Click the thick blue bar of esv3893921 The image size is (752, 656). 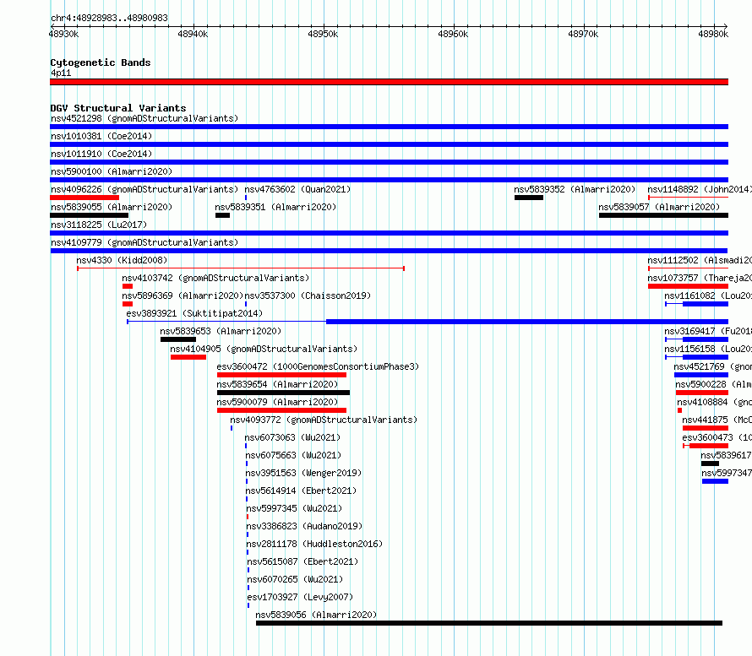527,322
